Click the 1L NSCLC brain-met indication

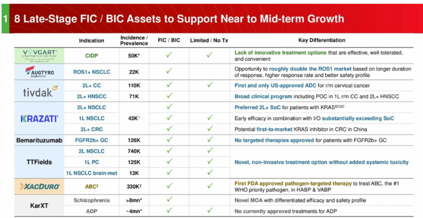(91, 173)
